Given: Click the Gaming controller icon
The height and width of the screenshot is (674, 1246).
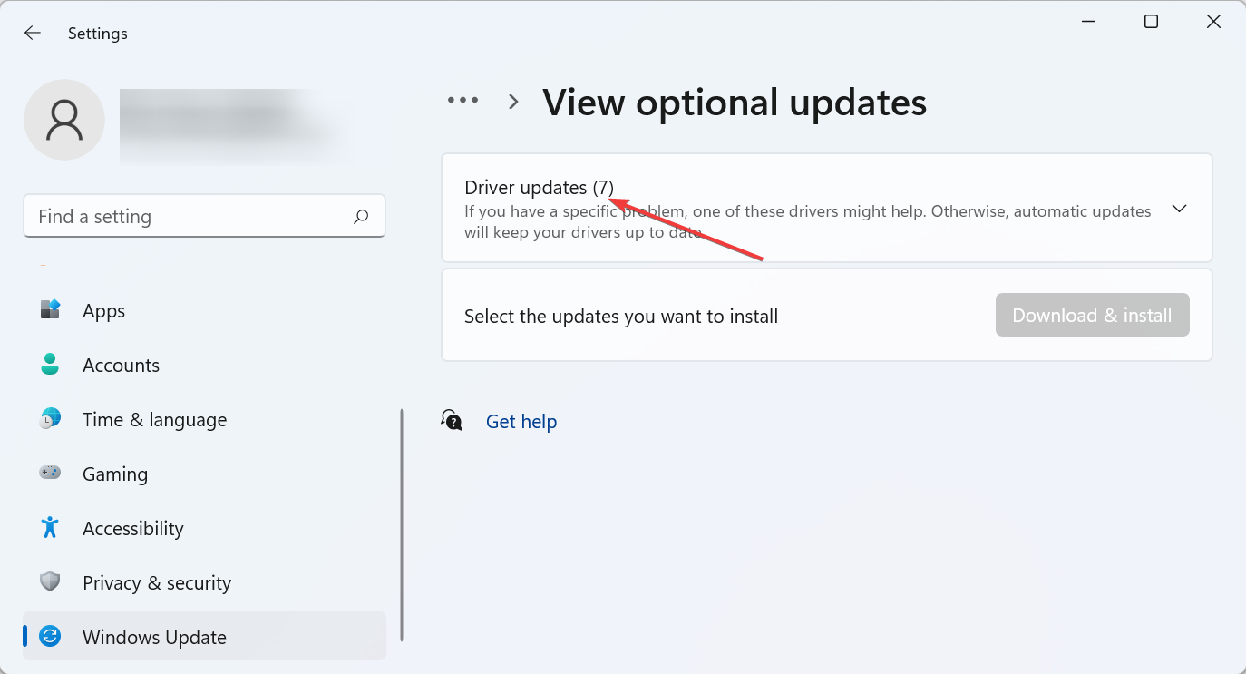Looking at the screenshot, I should click(x=50, y=474).
